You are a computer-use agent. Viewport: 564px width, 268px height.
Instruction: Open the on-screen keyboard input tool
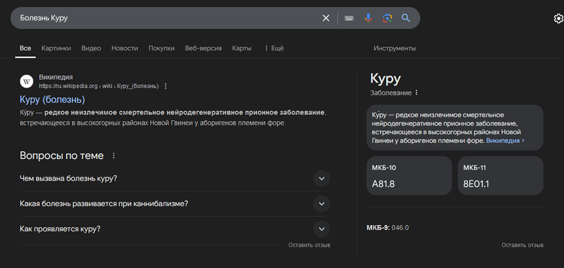[x=349, y=18]
